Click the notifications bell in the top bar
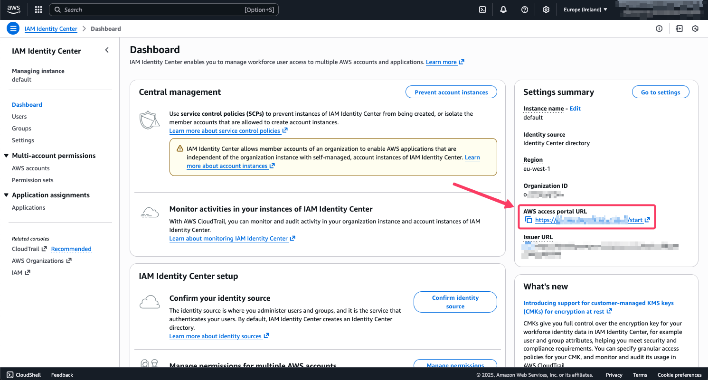The height and width of the screenshot is (380, 708). pyautogui.click(x=503, y=9)
